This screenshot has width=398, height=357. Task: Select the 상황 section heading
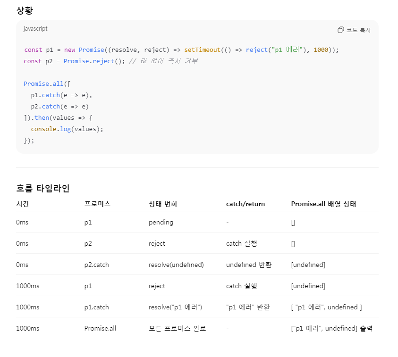pos(25,10)
